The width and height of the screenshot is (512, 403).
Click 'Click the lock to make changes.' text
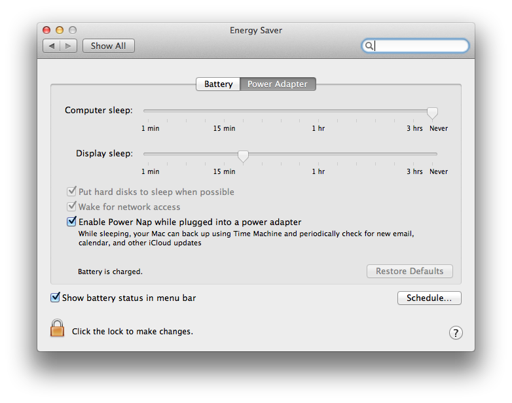pos(132,331)
